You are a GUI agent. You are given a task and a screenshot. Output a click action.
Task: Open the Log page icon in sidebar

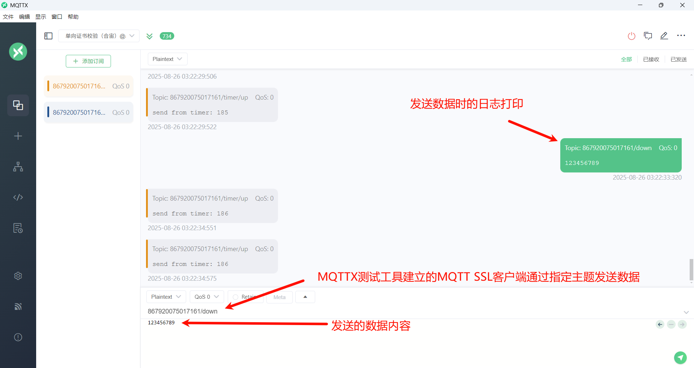coord(18,228)
